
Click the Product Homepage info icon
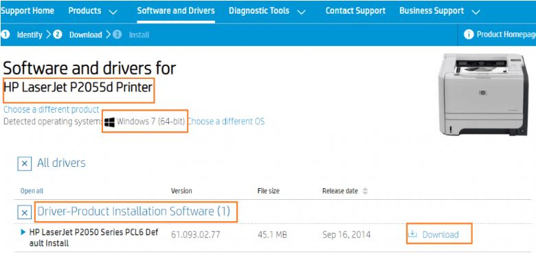tap(469, 34)
